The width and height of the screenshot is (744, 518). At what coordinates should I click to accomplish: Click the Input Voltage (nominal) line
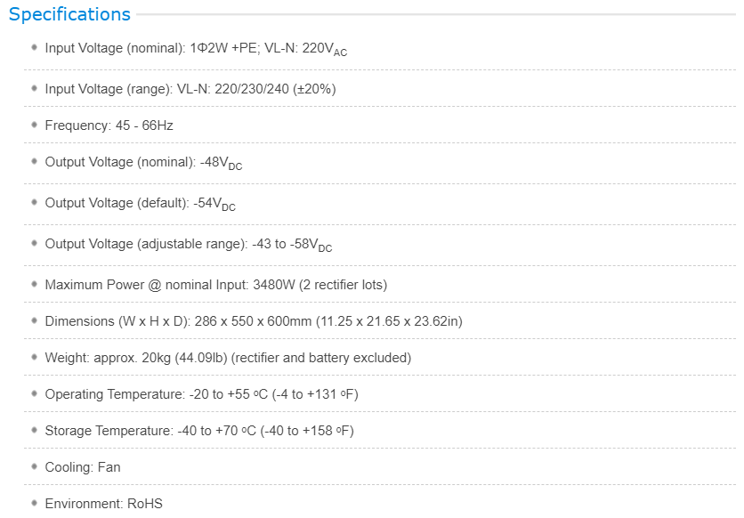(x=196, y=49)
